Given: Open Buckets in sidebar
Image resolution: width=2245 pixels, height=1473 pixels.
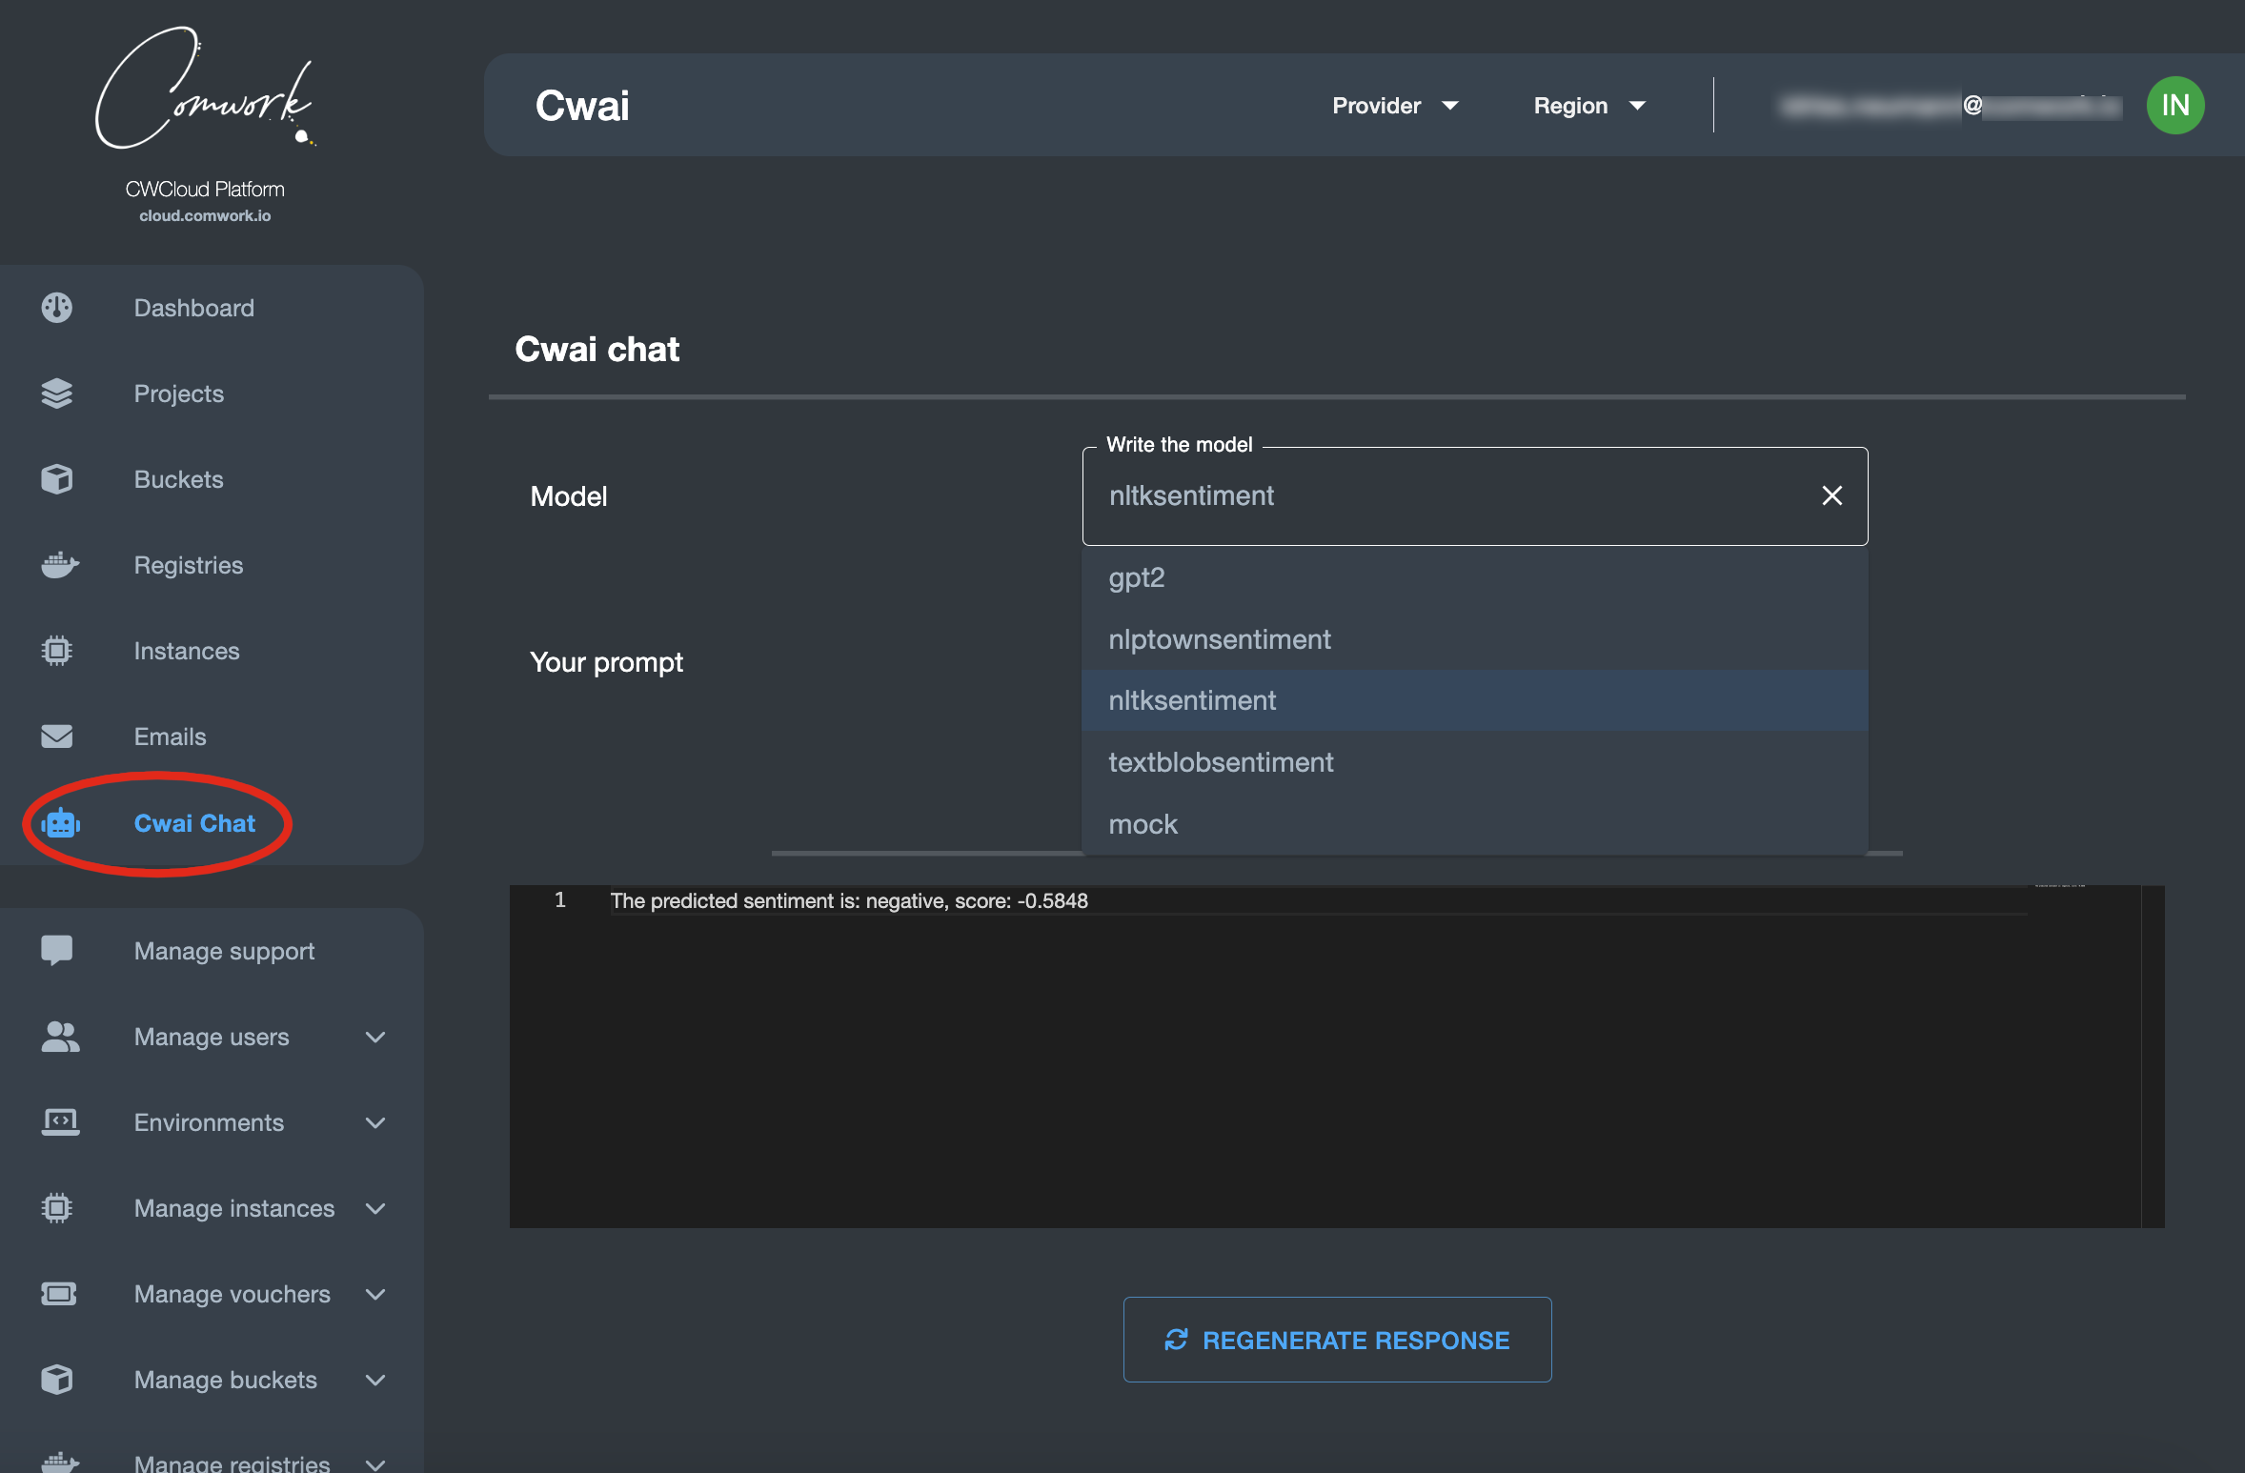Looking at the screenshot, I should point(179,479).
